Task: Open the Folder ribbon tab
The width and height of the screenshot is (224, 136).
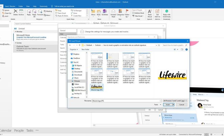Action: (21, 6)
